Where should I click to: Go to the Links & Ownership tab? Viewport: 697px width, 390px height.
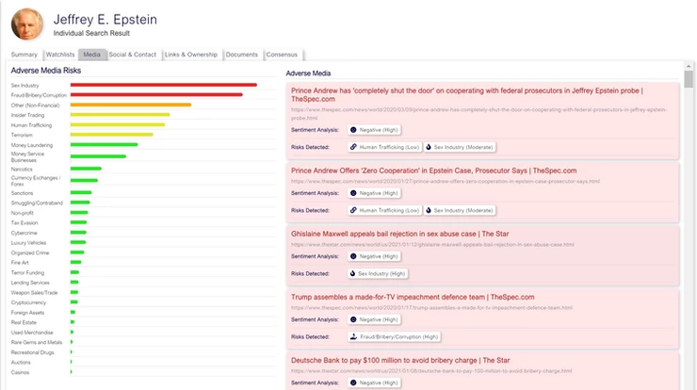(x=191, y=55)
